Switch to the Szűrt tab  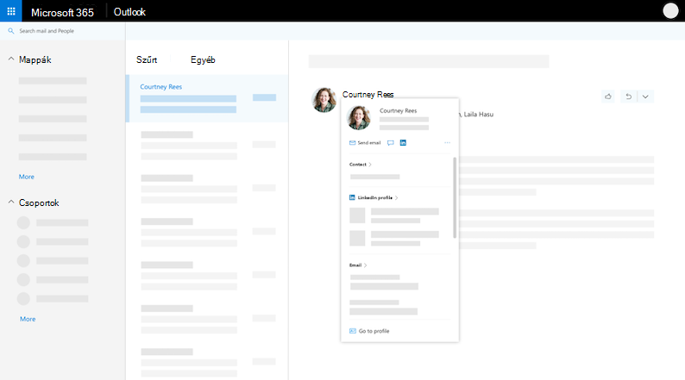tap(147, 59)
